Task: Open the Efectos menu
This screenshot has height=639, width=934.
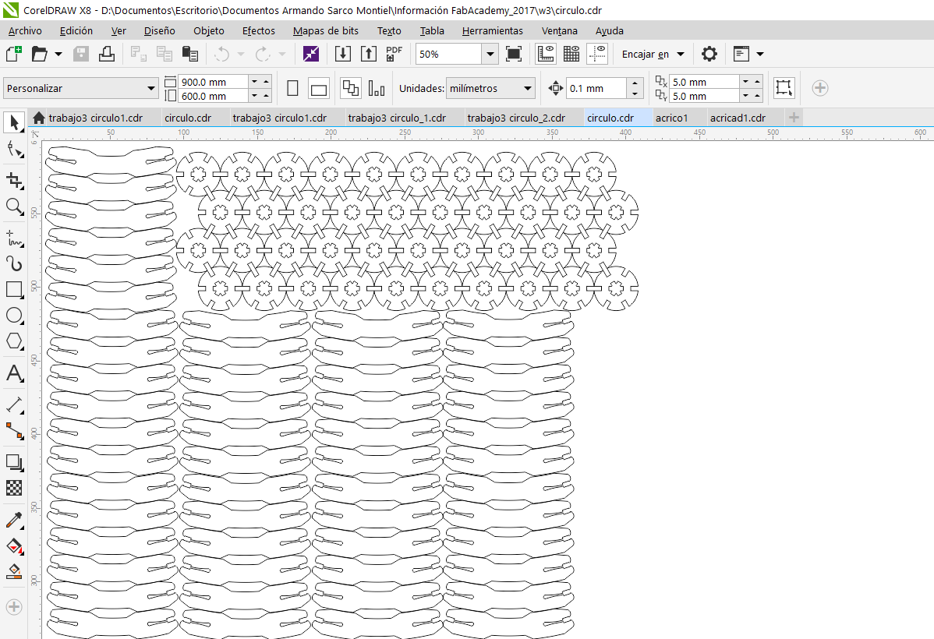Action: click(x=259, y=31)
